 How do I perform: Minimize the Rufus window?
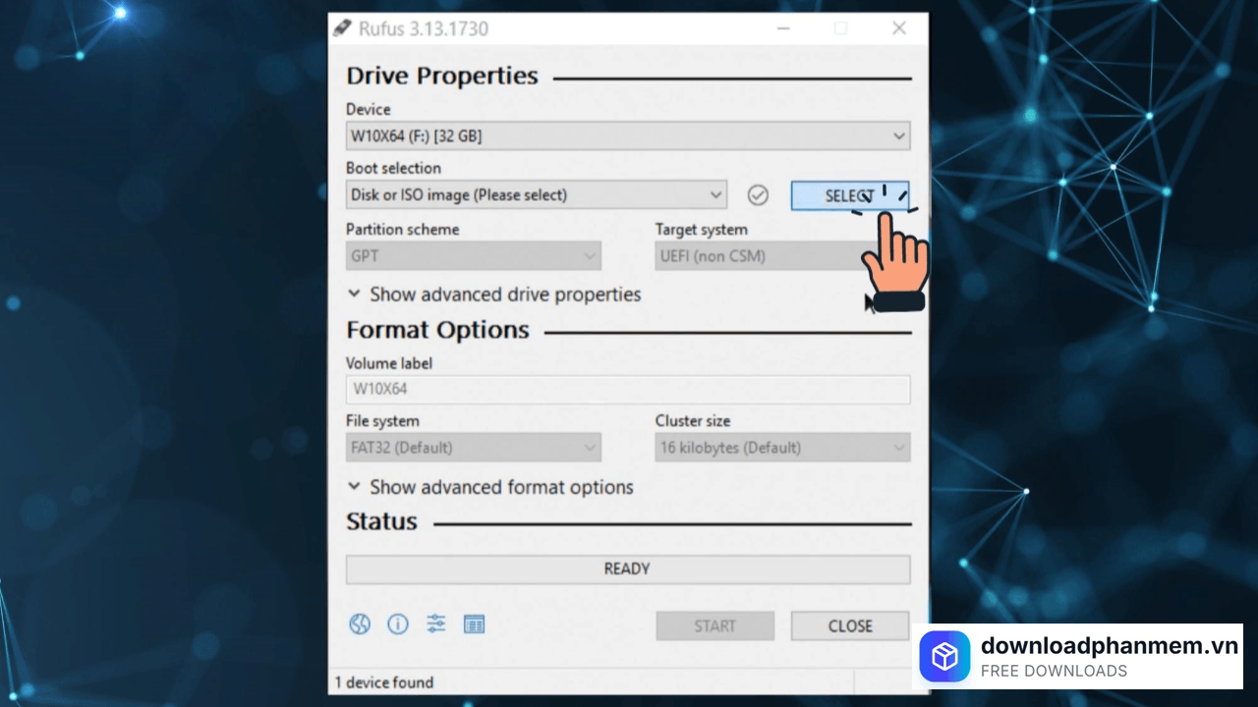pyautogui.click(x=781, y=28)
